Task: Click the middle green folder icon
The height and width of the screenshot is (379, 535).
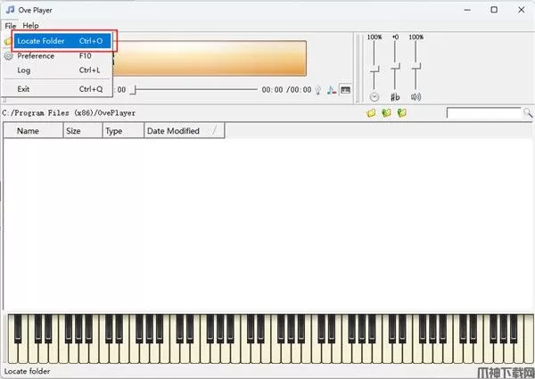Action: pyautogui.click(x=386, y=113)
